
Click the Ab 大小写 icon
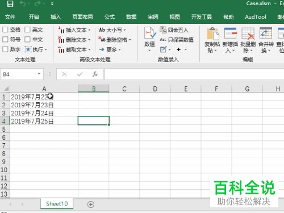pos(102,30)
